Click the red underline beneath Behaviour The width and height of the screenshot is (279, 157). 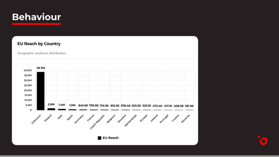click(x=36, y=24)
